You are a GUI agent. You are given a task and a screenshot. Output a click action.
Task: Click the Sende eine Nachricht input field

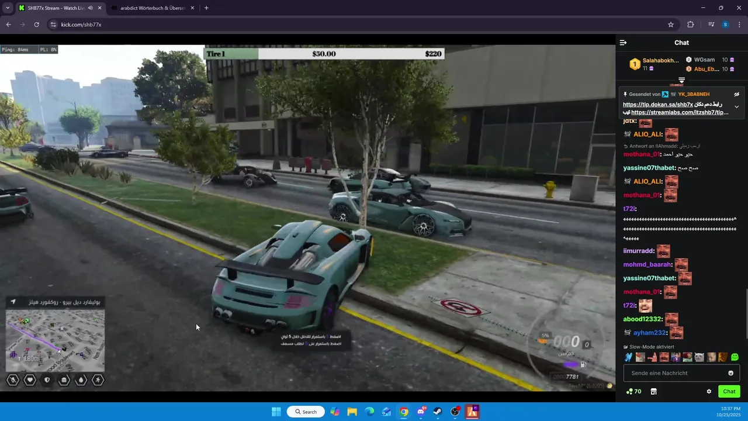[x=681, y=373]
